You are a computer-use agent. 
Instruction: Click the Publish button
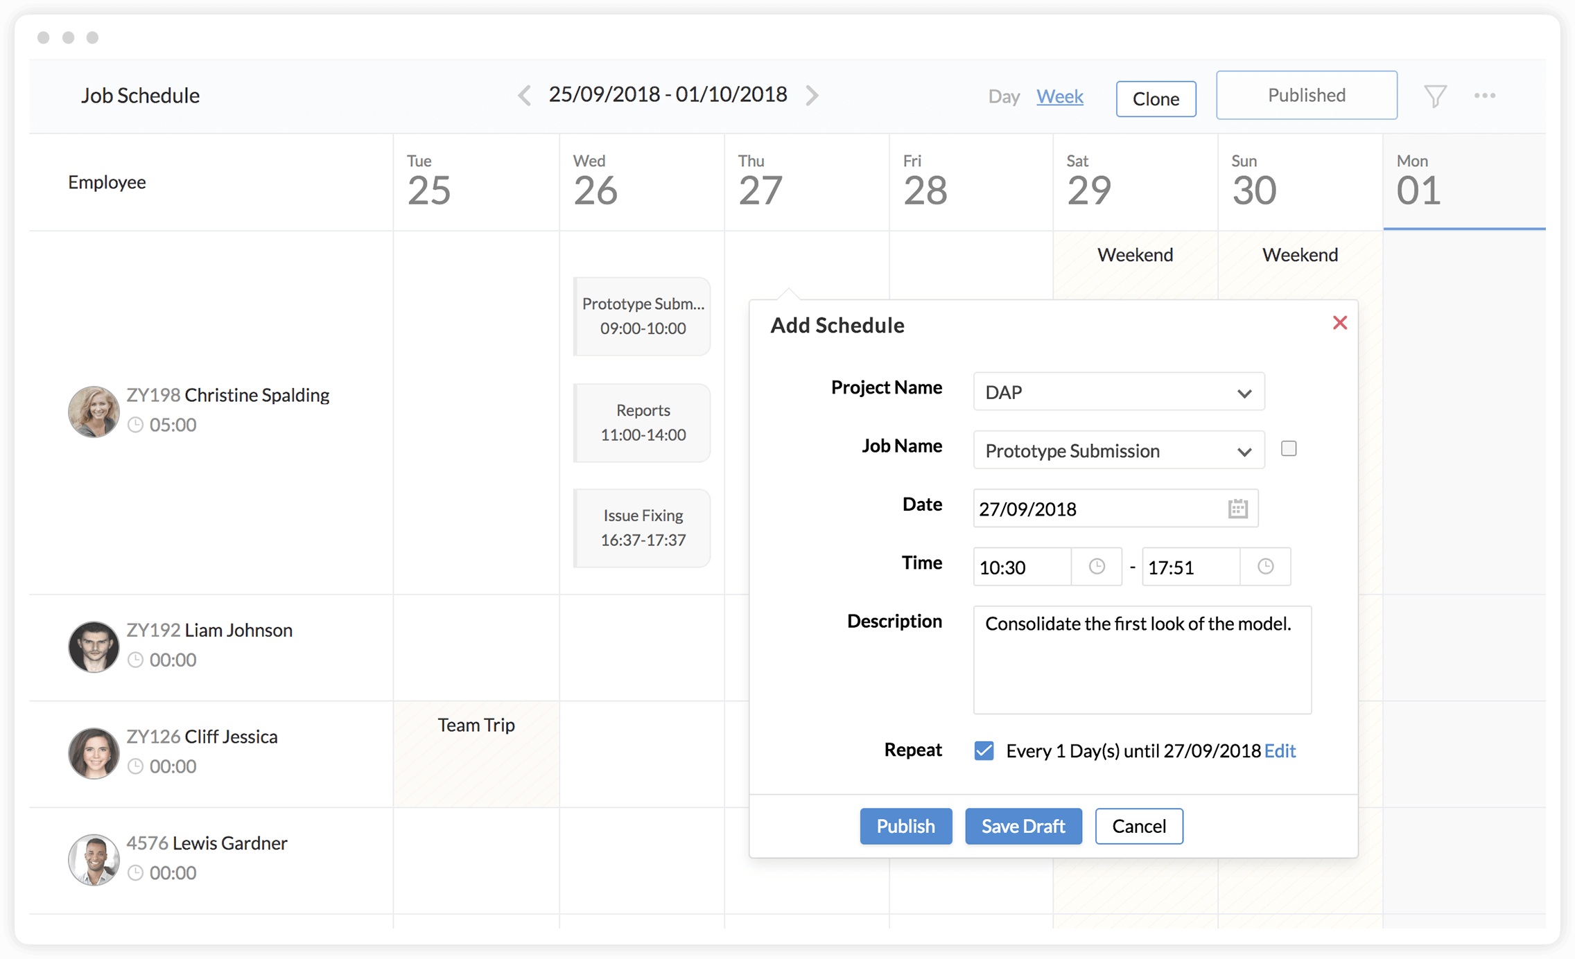click(905, 826)
